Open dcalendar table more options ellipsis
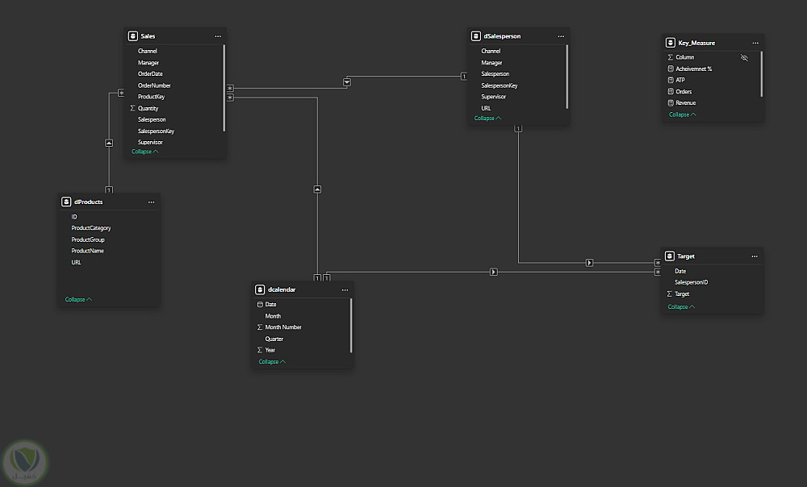 [345, 290]
